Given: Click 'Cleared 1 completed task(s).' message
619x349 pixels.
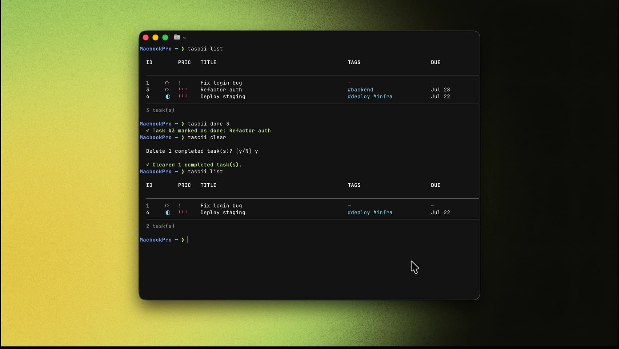Looking at the screenshot, I should (x=194, y=165).
